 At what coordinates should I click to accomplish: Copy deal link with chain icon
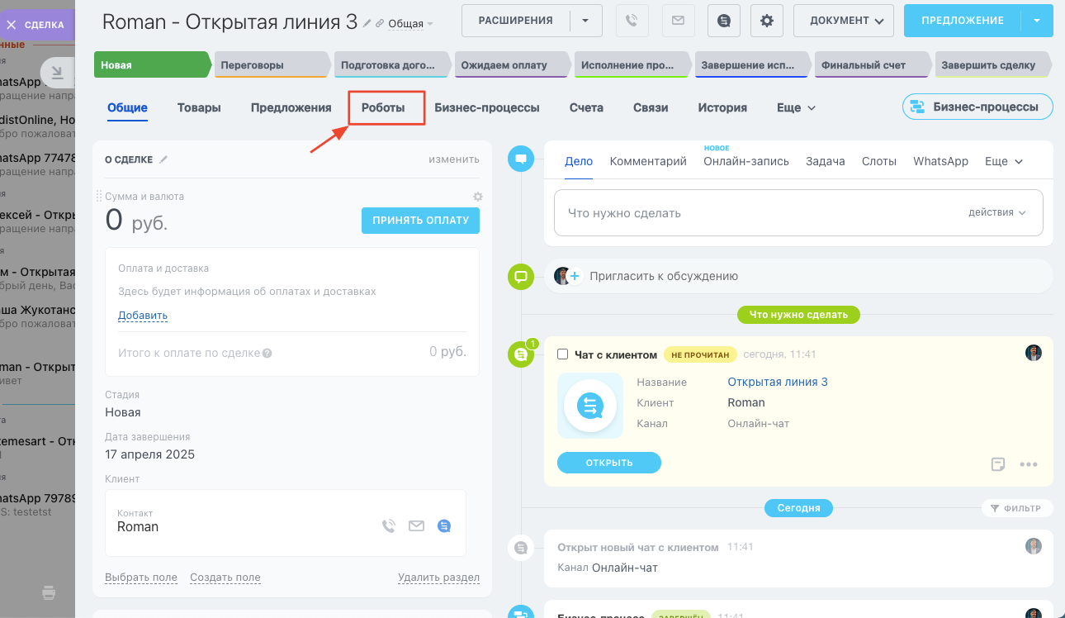pyautogui.click(x=380, y=24)
